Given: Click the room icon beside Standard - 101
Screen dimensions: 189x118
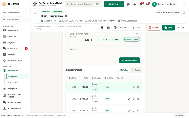Looking at the screenshot, I should (42, 21).
